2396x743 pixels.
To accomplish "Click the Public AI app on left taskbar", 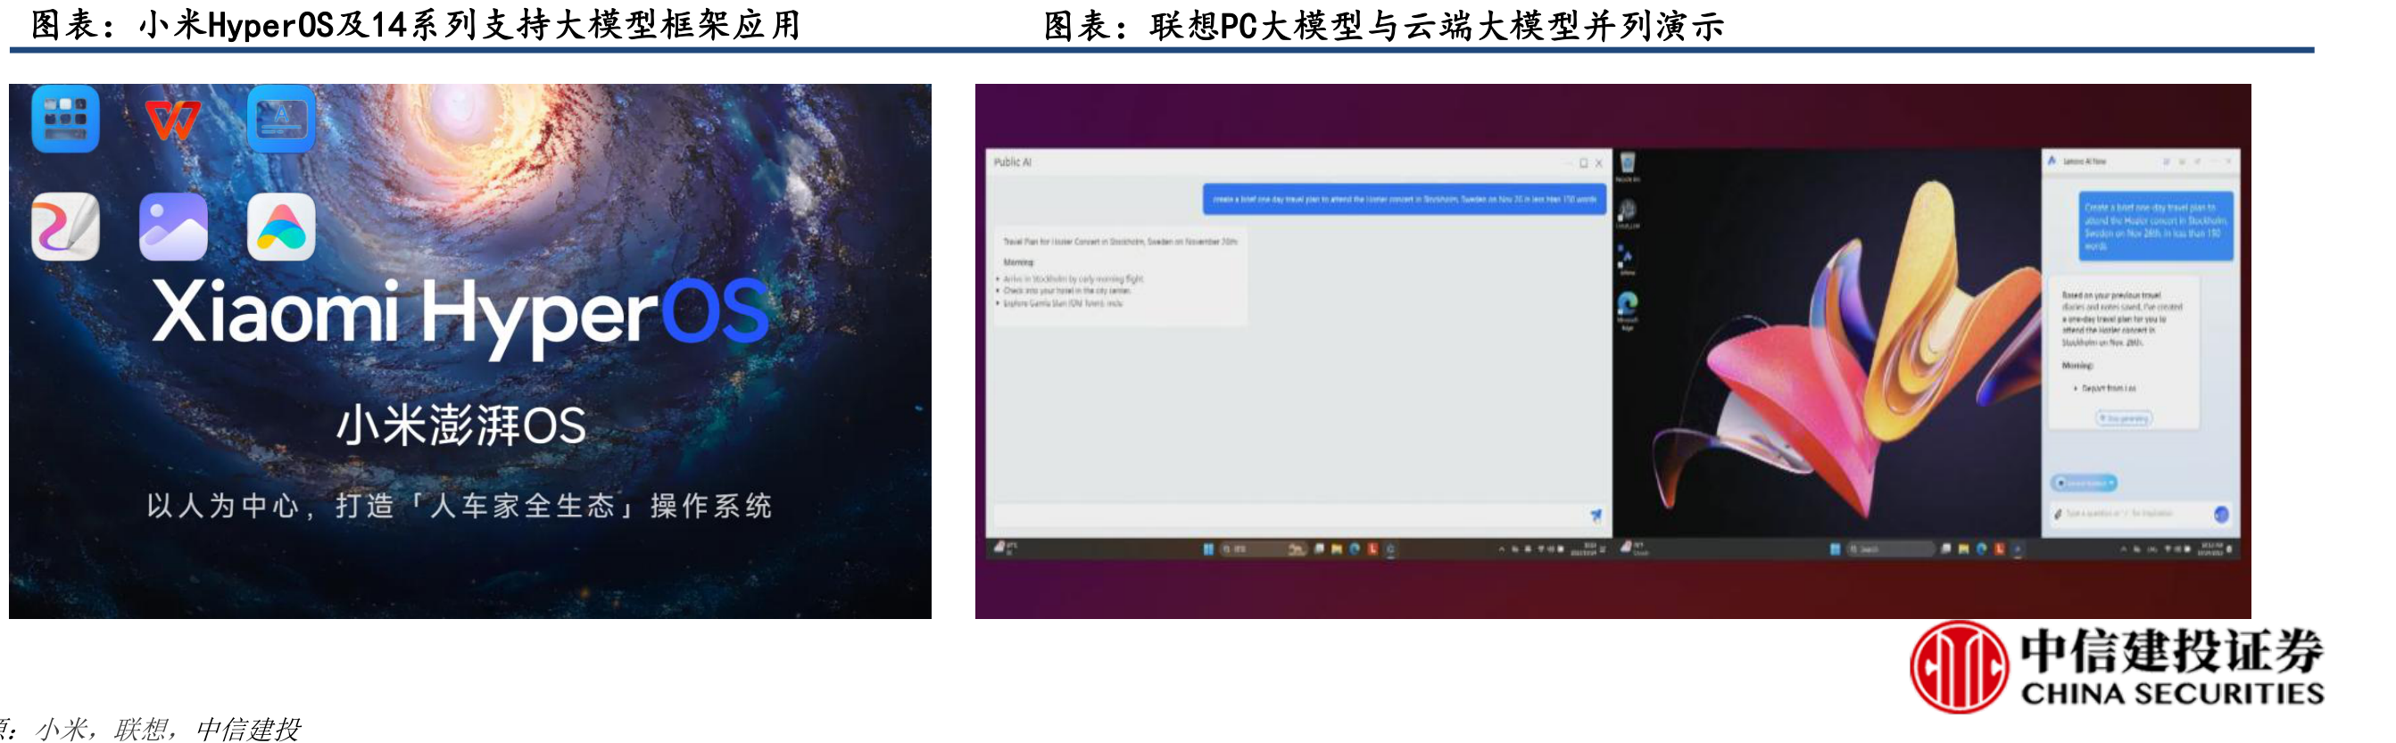I will [x=1390, y=549].
